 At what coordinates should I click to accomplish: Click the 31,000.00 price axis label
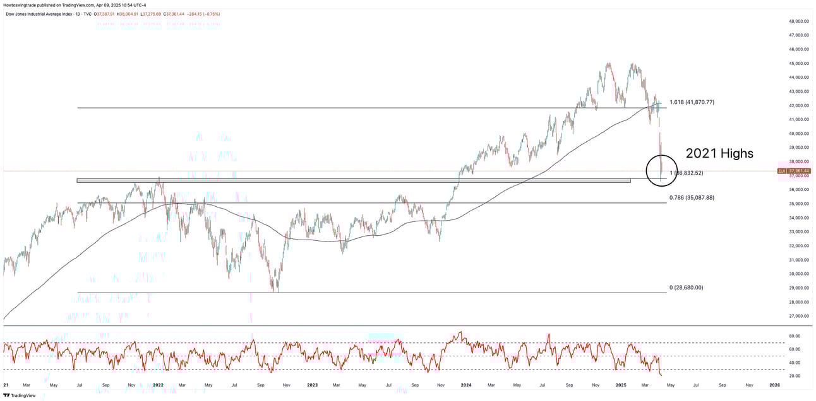(799, 260)
